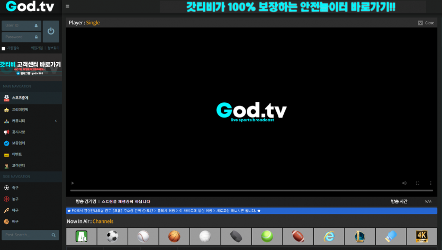Expand the 커뮤니티 submenu chevron
The height and width of the screenshot is (250, 442).
[x=56, y=121]
